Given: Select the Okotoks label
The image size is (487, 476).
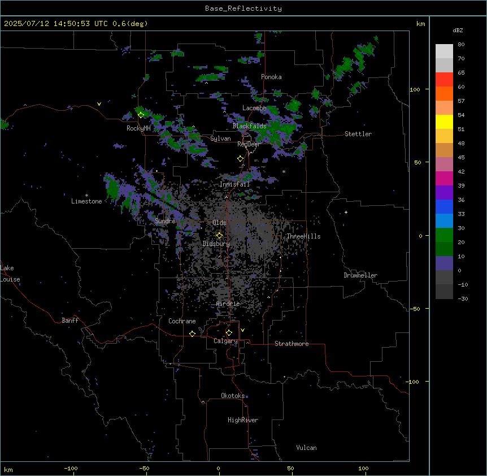Looking at the screenshot, I should click(233, 396).
